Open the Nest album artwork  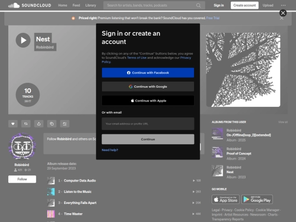coord(243,70)
